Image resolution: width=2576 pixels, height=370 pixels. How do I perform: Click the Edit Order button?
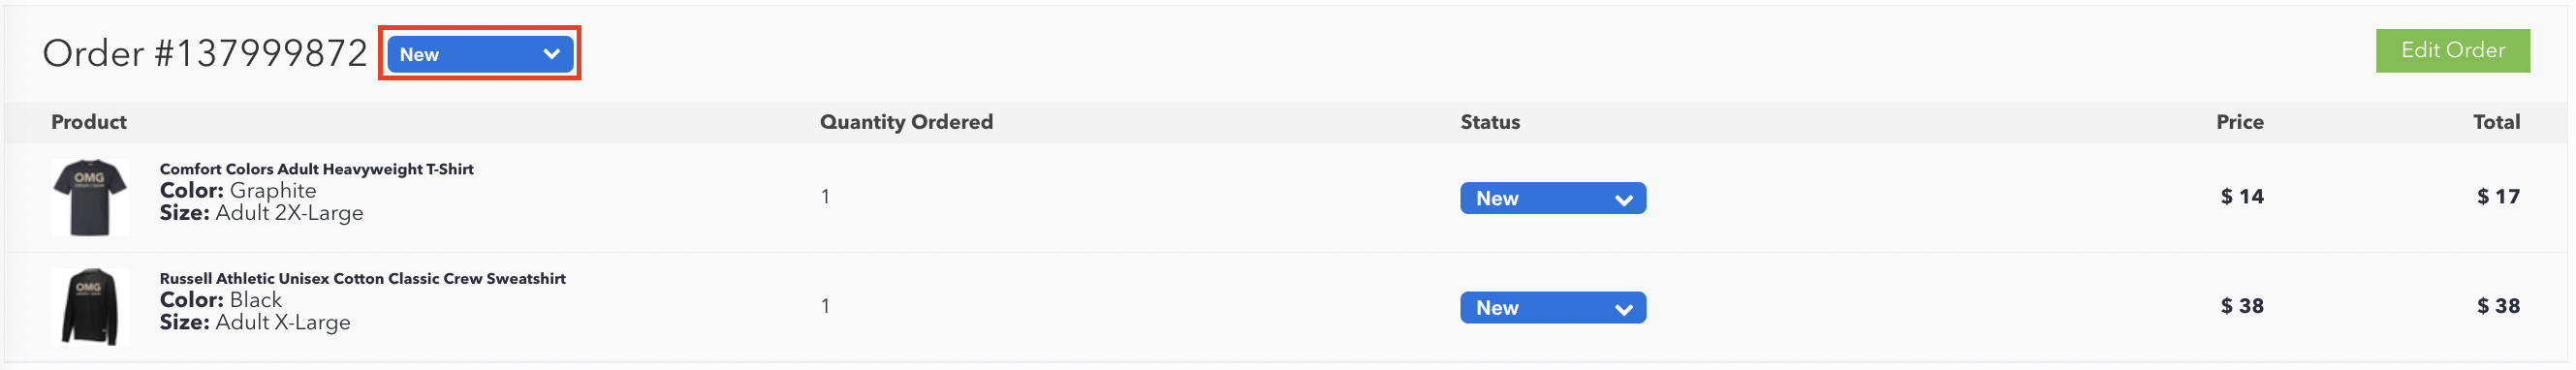click(2452, 50)
